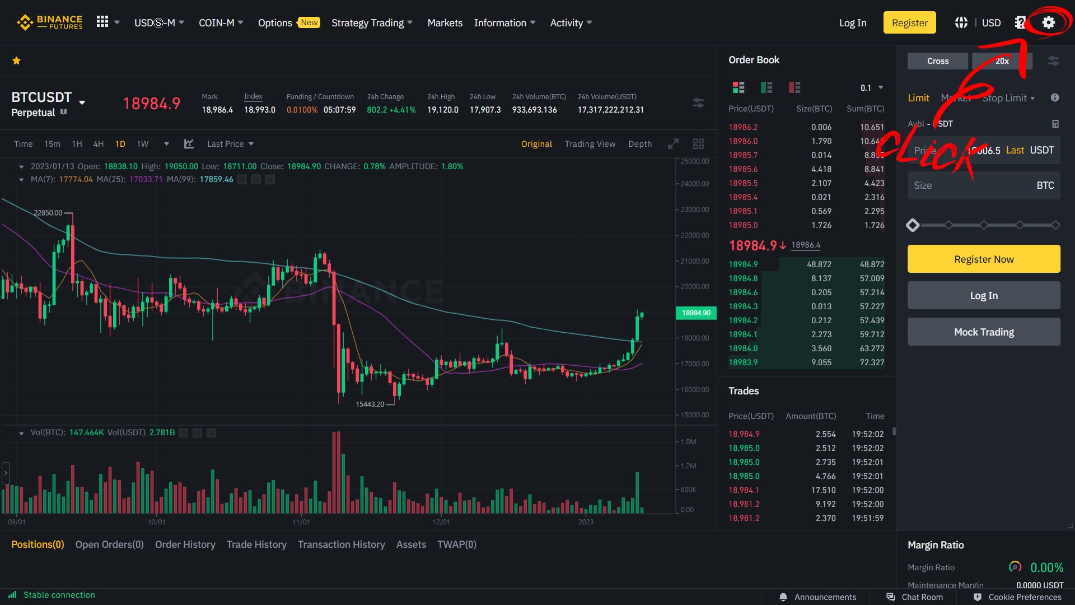Hide the MA indicator using eye icon
This screenshot has height=605, width=1075.
(x=242, y=179)
